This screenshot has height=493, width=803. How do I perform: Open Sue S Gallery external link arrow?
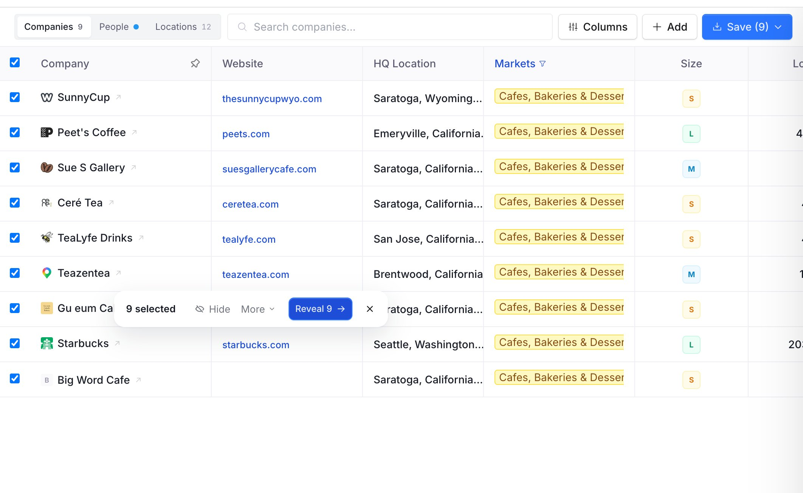click(133, 167)
